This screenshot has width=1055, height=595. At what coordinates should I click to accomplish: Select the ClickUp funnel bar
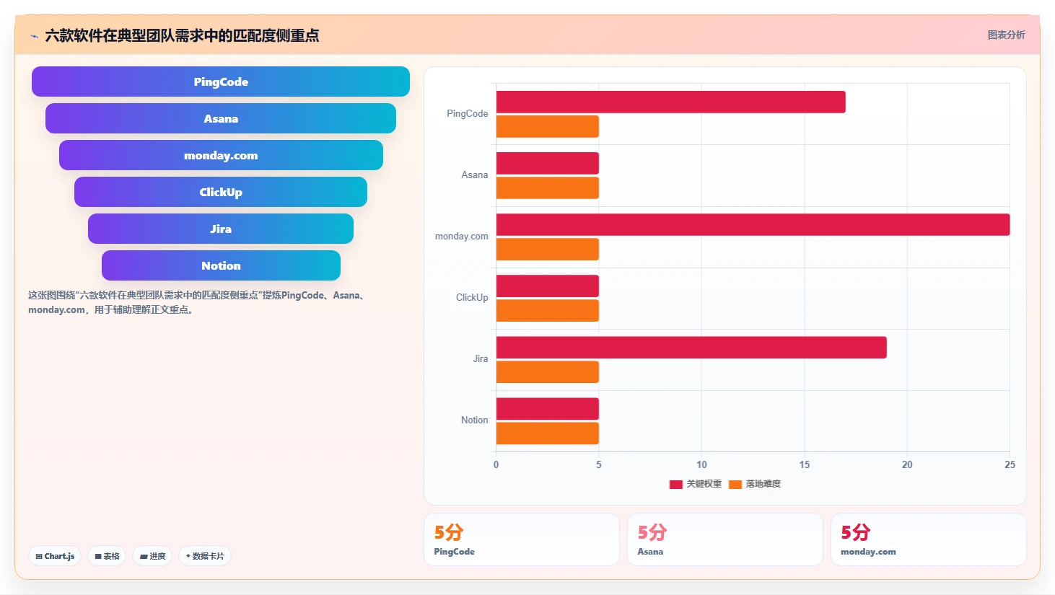coord(221,192)
